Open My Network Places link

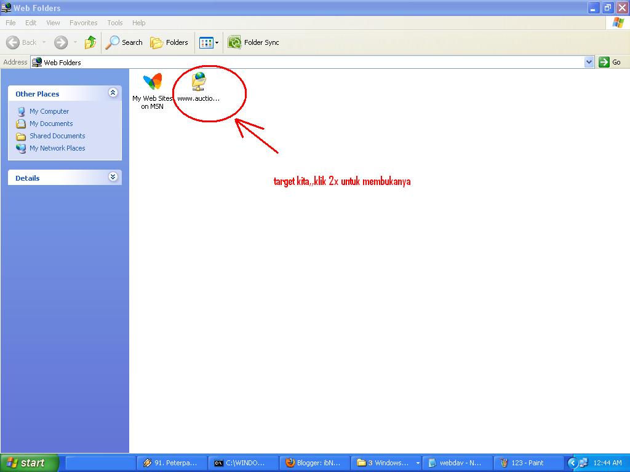click(x=57, y=148)
